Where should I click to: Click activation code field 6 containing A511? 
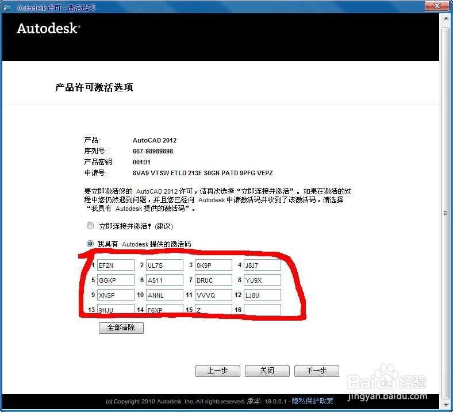click(x=164, y=280)
